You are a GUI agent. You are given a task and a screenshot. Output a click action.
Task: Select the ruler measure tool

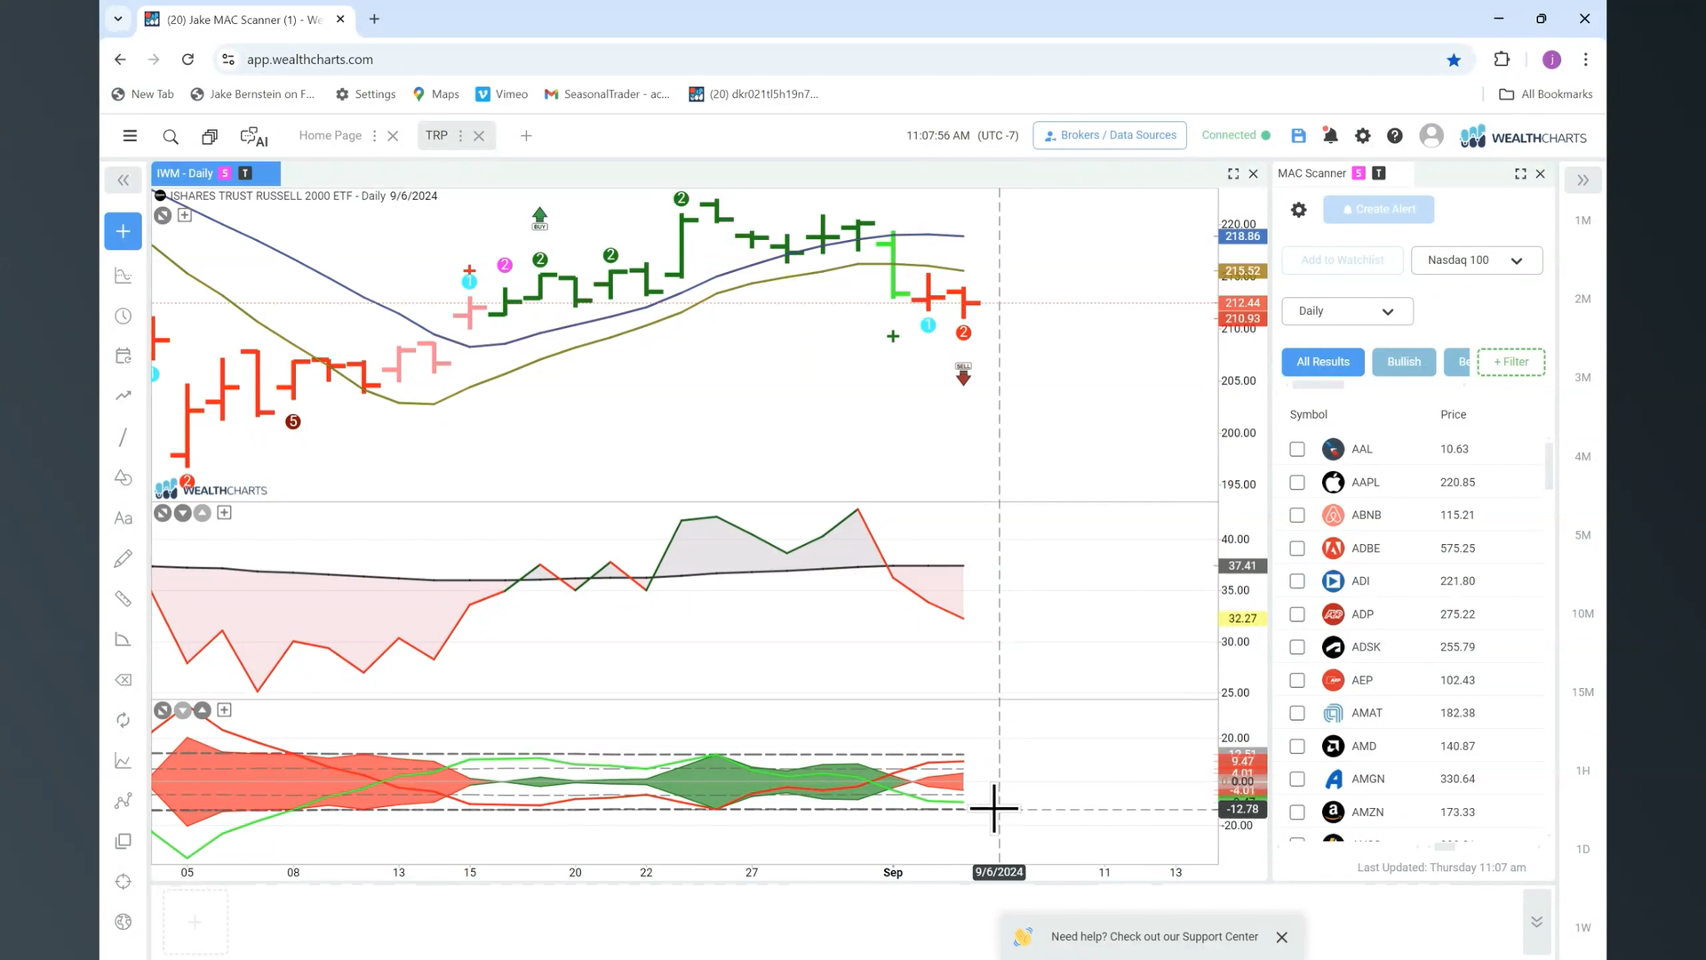124,599
